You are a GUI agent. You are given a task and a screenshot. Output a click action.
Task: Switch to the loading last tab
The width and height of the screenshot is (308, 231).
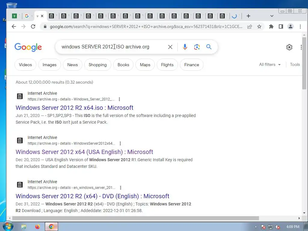pos(234,16)
